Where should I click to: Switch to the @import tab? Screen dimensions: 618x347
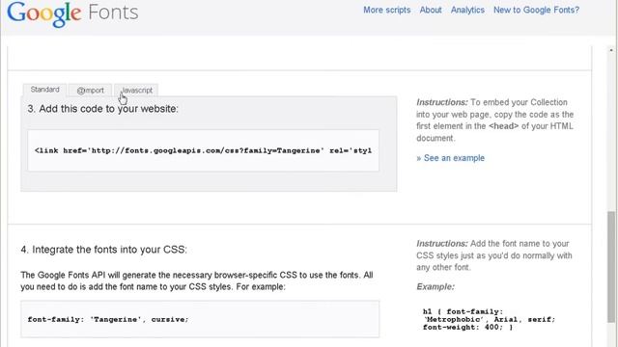point(90,90)
